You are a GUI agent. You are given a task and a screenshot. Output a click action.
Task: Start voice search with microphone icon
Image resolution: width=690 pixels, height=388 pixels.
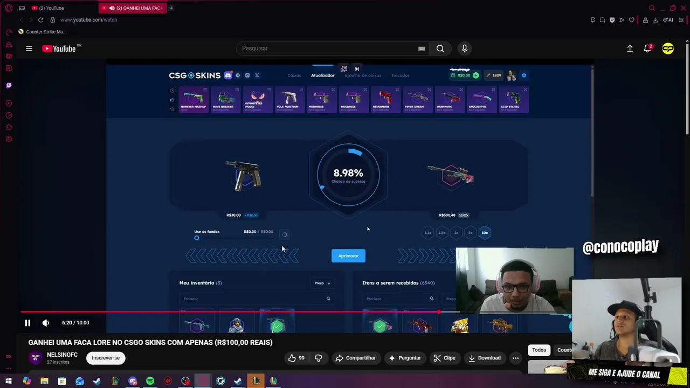(465, 48)
